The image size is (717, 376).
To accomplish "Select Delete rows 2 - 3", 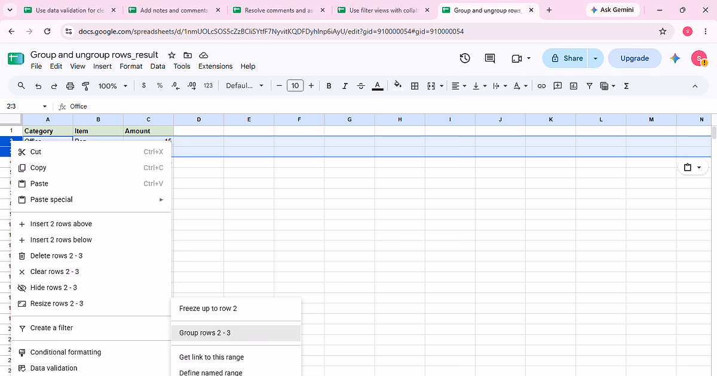I will (91, 255).
